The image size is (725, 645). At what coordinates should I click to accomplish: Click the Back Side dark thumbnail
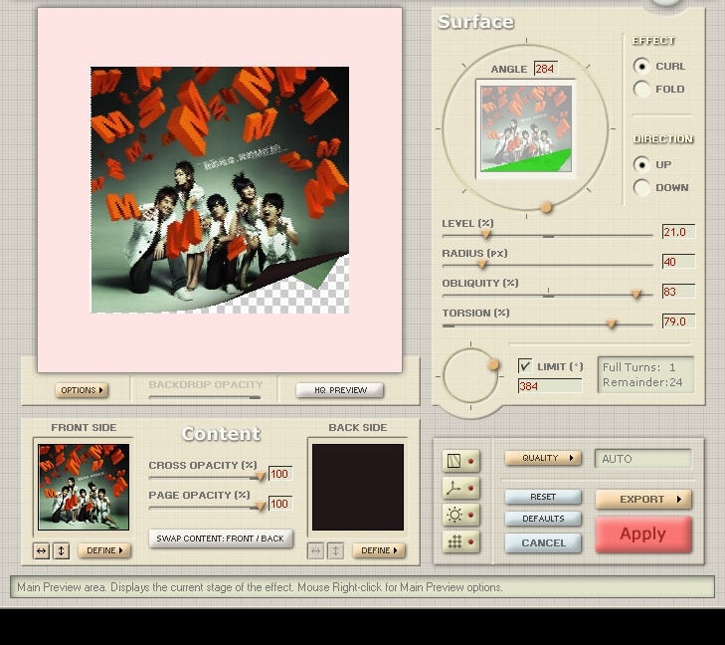[358, 487]
